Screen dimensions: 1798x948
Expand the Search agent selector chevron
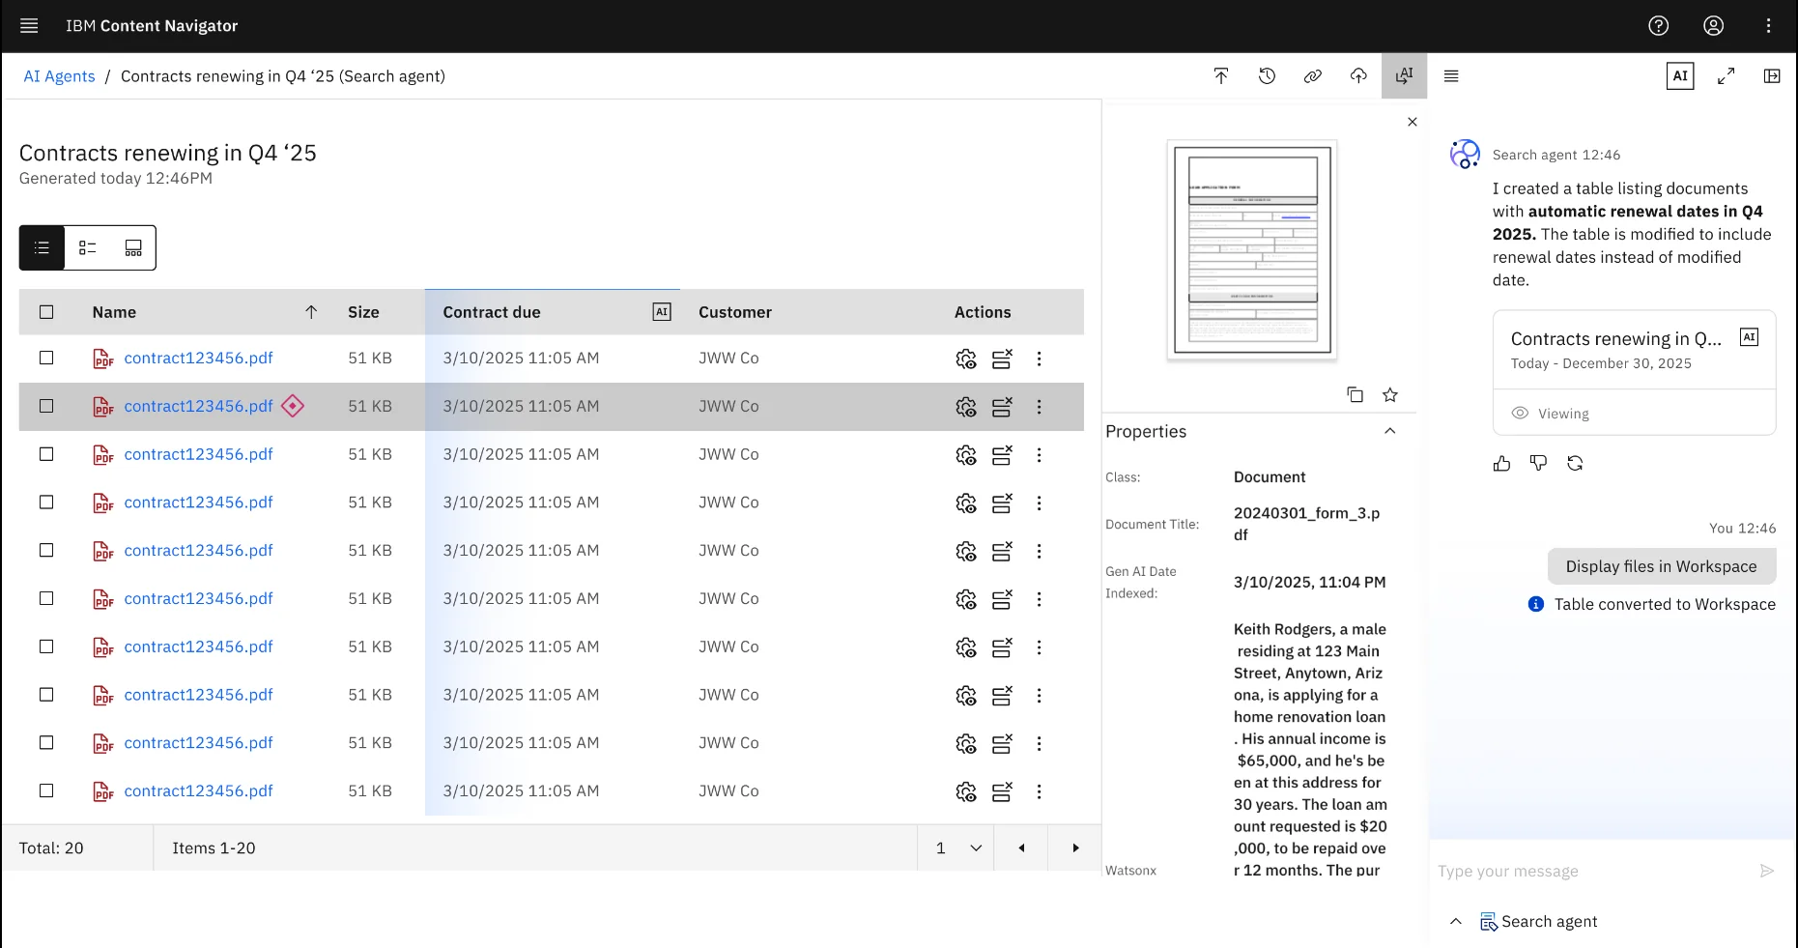1456,922
